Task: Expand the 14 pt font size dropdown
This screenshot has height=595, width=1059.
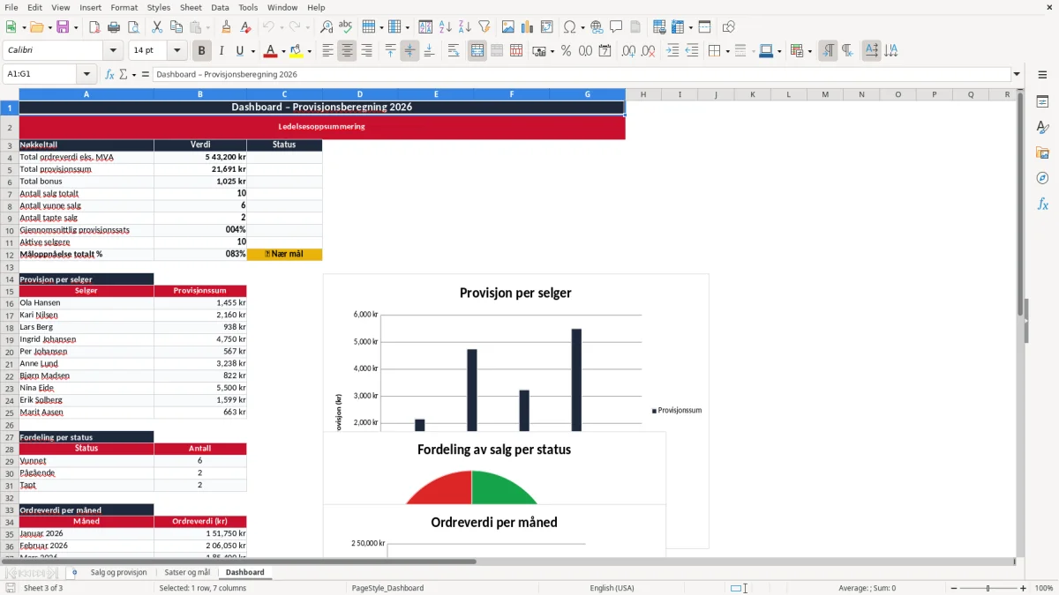Action: pos(176,51)
